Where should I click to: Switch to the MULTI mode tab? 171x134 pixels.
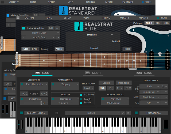(x=93, y=73)
